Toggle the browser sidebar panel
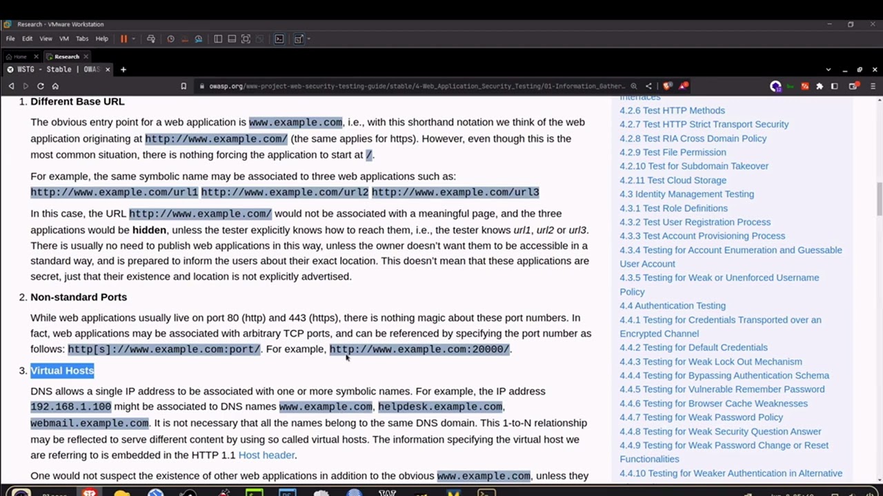Screen dimensions: 883x496 coord(834,86)
